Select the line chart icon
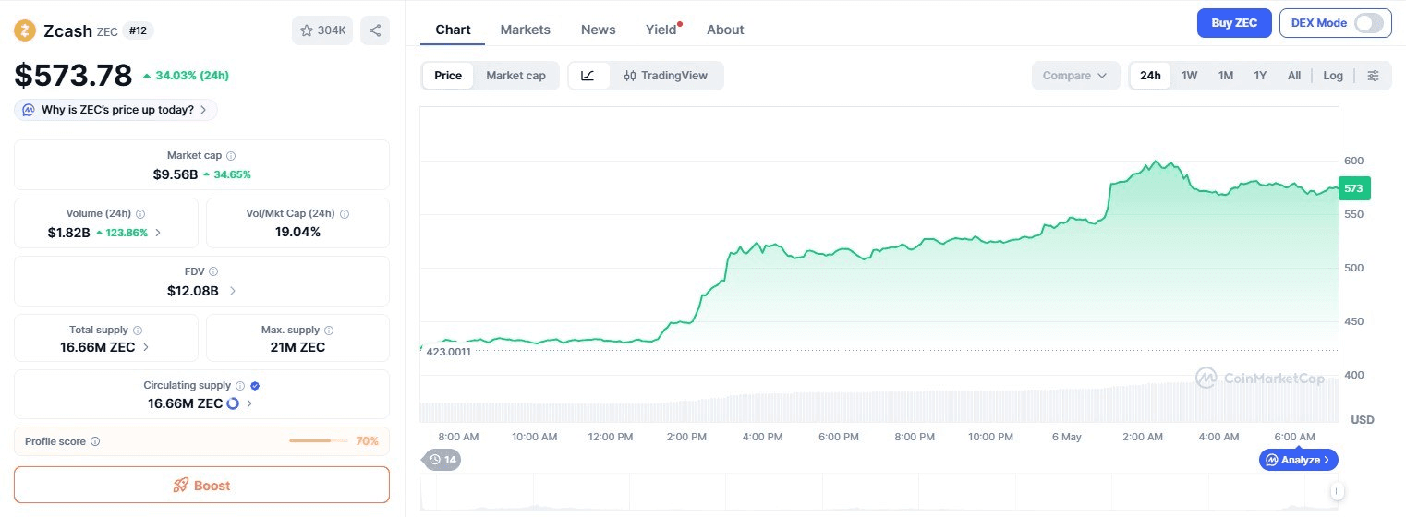The image size is (1406, 517). [588, 76]
